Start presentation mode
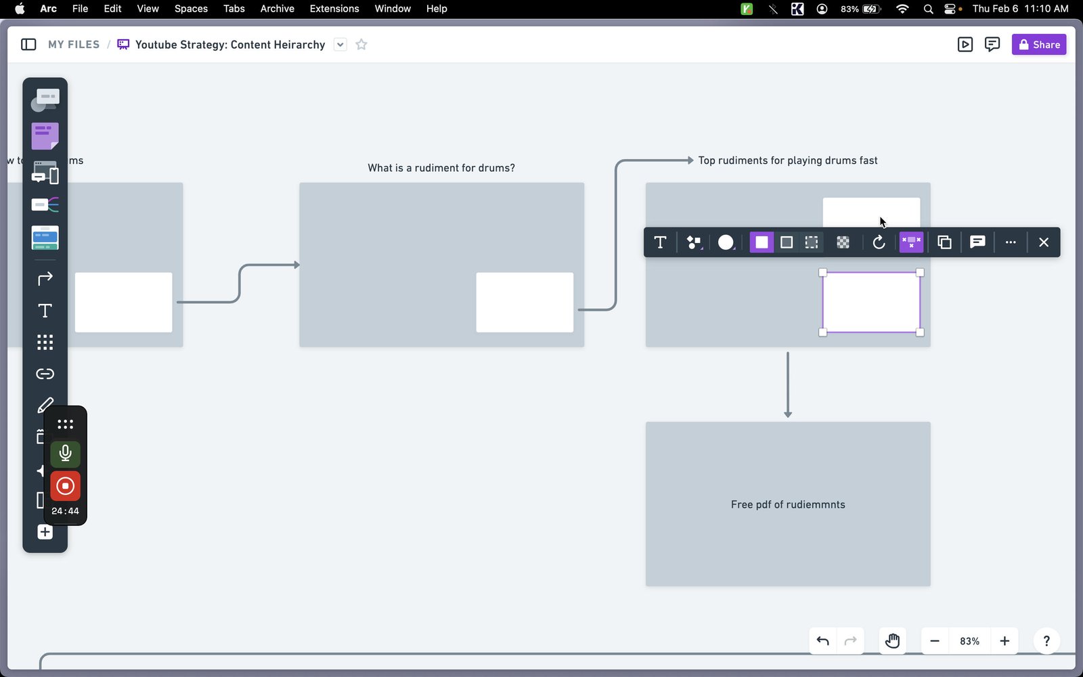This screenshot has height=677, width=1083. [x=965, y=45]
